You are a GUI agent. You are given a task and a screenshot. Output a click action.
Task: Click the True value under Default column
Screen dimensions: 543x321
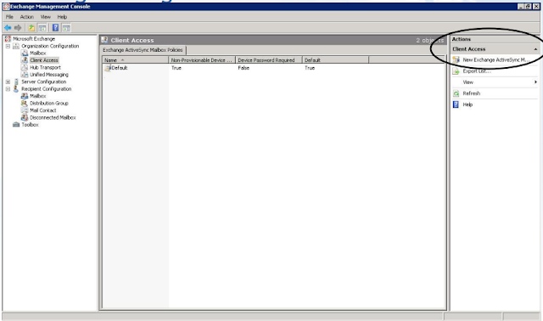[x=310, y=68]
